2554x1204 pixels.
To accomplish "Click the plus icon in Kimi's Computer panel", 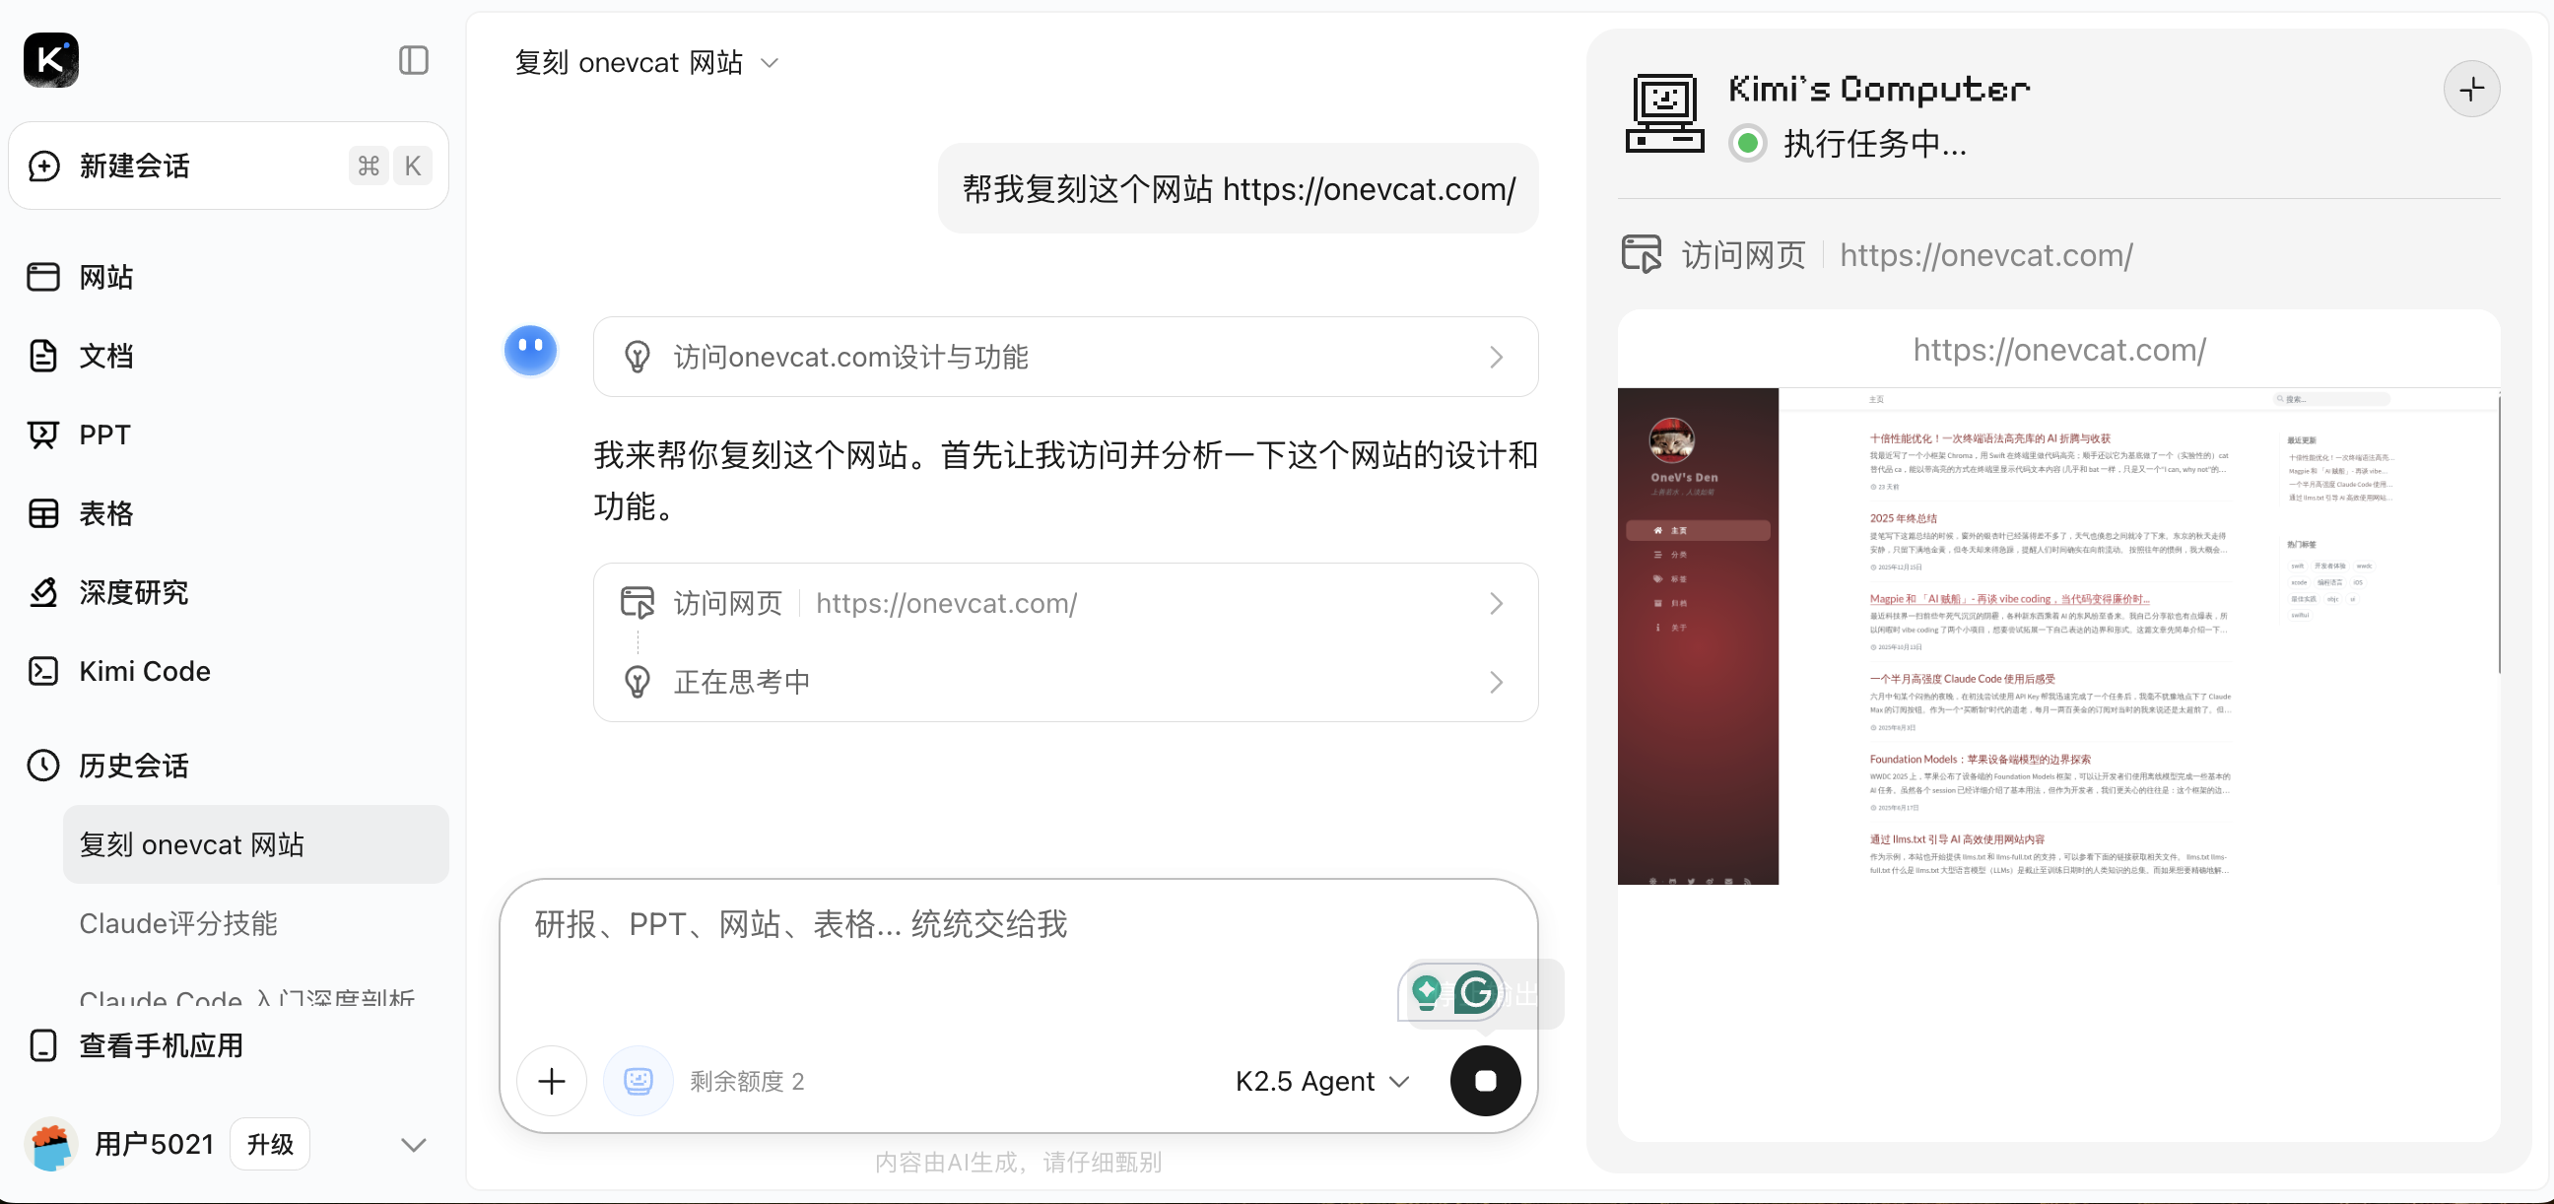I will click(x=2470, y=90).
